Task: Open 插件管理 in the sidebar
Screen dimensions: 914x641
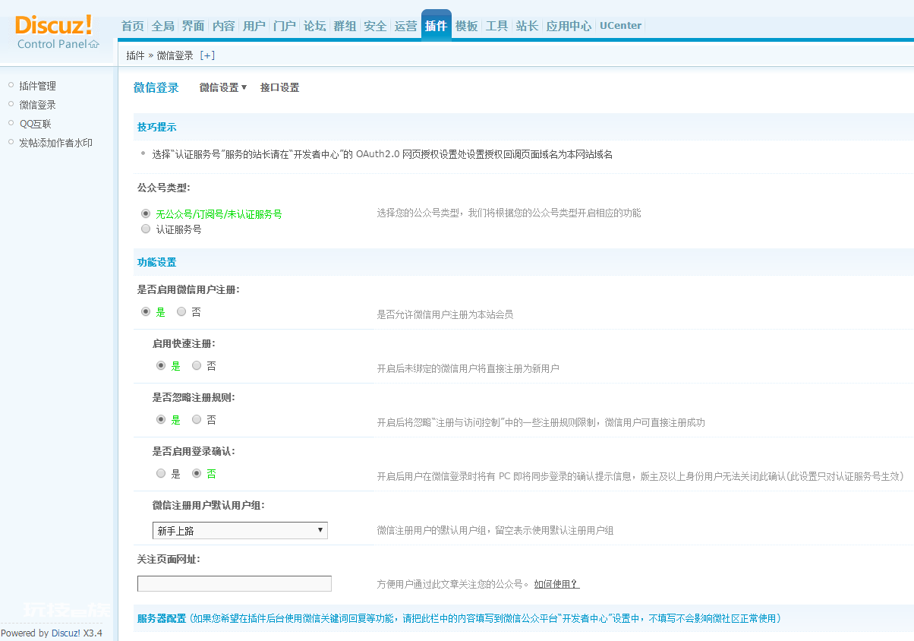Action: coord(38,86)
